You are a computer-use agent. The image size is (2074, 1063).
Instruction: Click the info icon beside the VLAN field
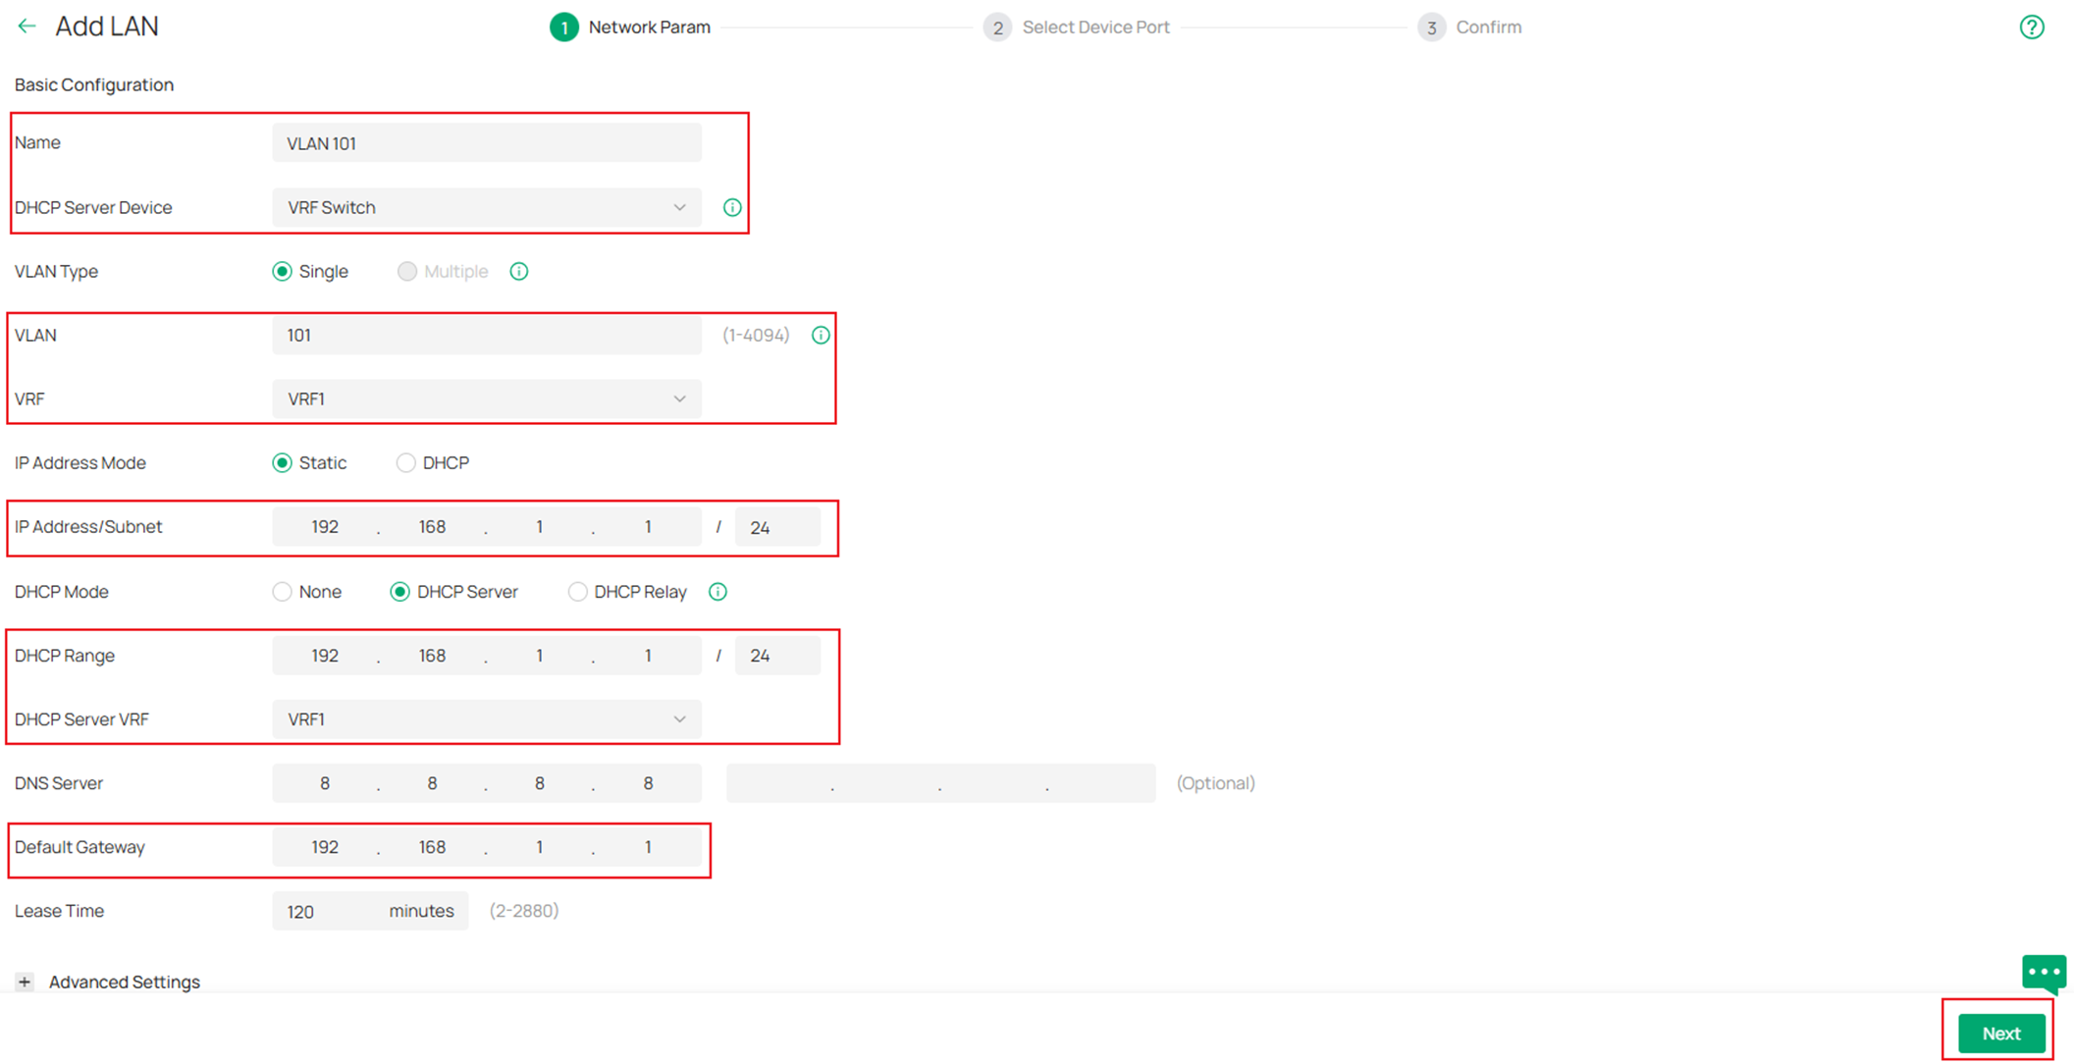click(x=821, y=335)
